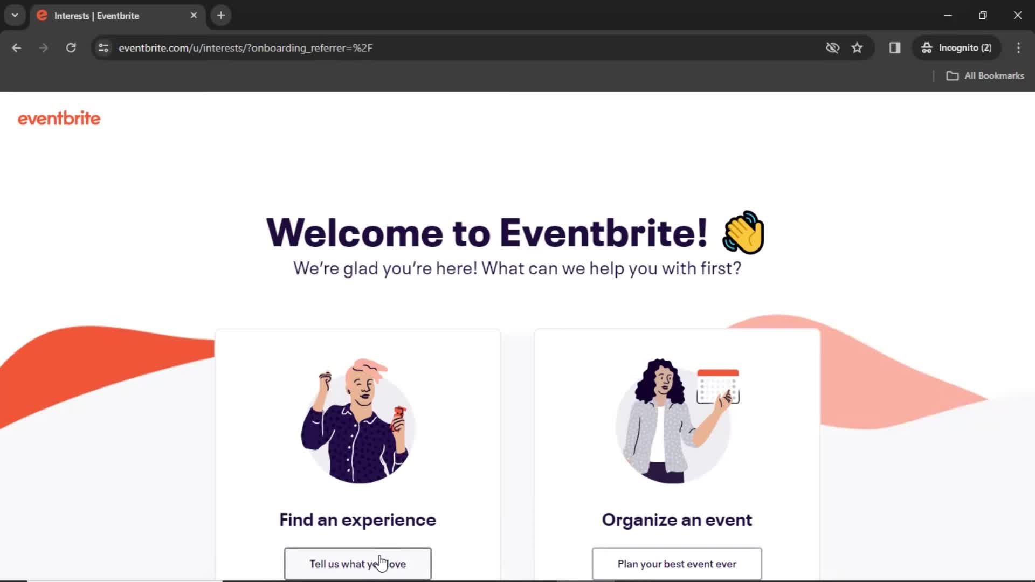Close the Interests | Eventbrite tab
Screen dimensions: 1035x582
194,16
